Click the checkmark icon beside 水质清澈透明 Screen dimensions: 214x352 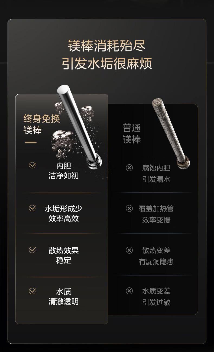tap(32, 291)
